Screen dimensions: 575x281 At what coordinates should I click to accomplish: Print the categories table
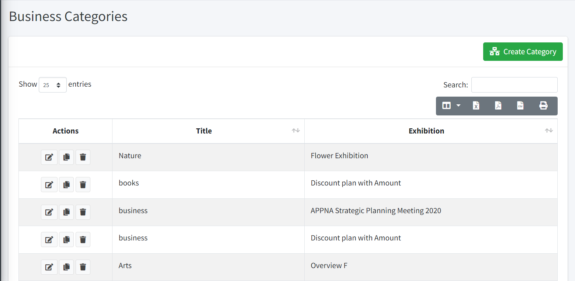tap(543, 106)
